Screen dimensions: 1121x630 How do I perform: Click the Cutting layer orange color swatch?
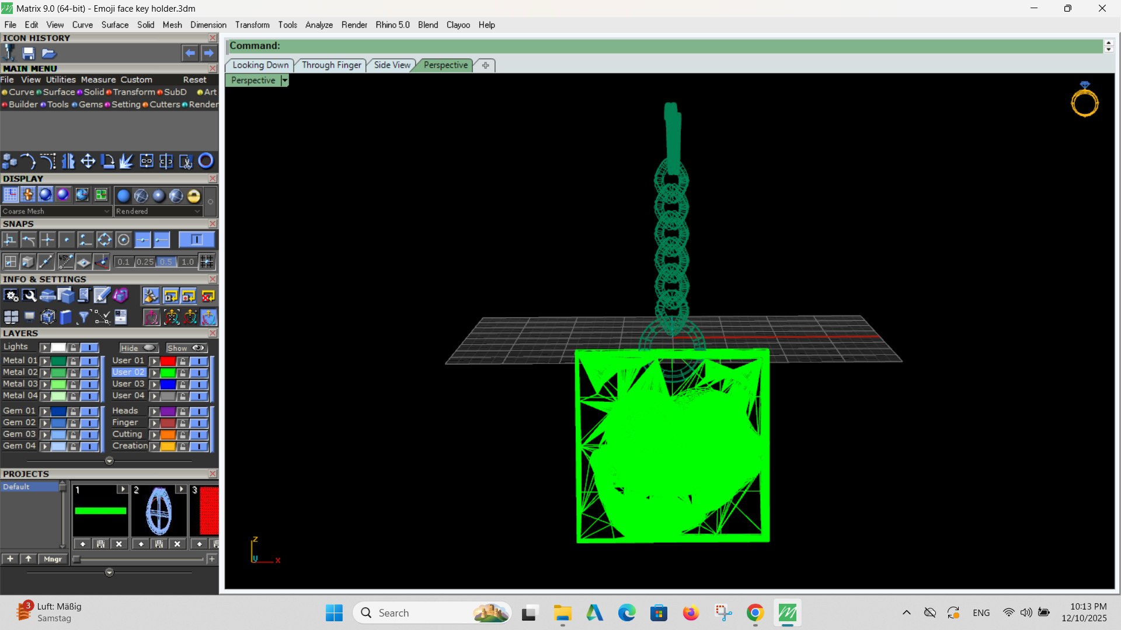tap(168, 435)
